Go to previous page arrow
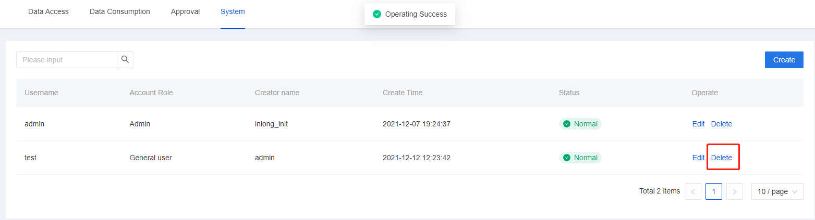Screen dimensions: 815x220 click(x=692, y=191)
